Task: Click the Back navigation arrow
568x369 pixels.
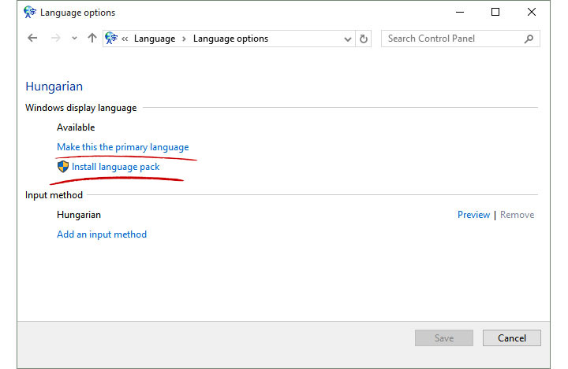Action: click(32, 39)
